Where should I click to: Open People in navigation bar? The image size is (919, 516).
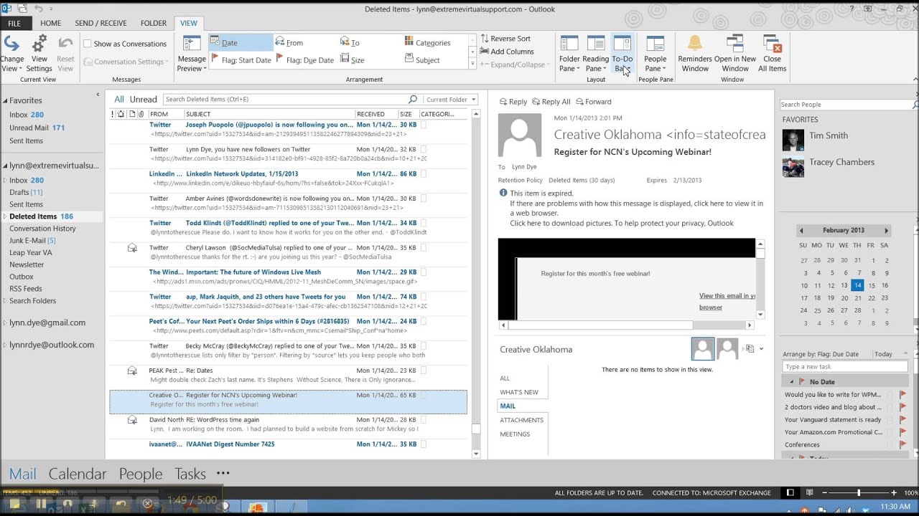coord(141,474)
